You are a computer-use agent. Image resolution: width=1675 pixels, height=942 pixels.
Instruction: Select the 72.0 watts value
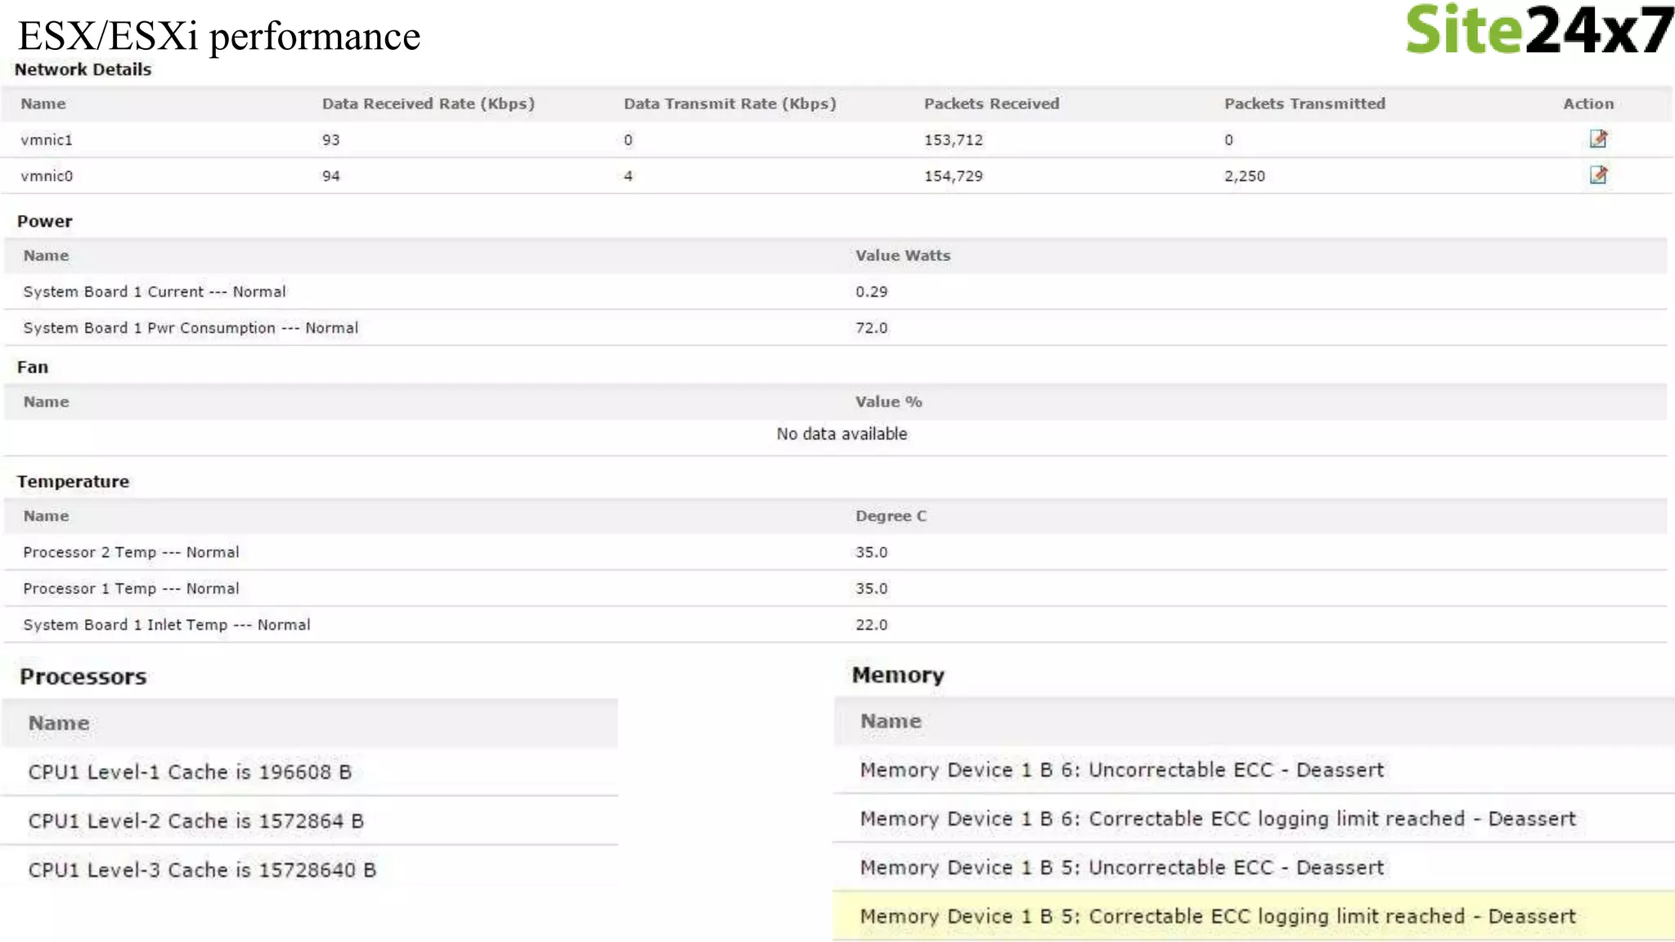[871, 328]
